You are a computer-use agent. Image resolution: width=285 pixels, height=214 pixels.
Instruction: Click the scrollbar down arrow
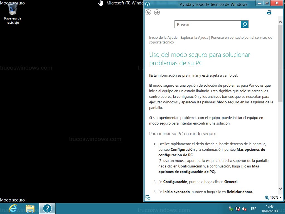pyautogui.click(x=280, y=188)
